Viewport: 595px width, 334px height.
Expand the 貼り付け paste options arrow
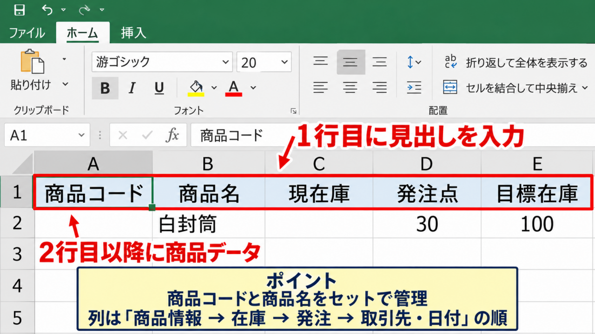coord(65,84)
